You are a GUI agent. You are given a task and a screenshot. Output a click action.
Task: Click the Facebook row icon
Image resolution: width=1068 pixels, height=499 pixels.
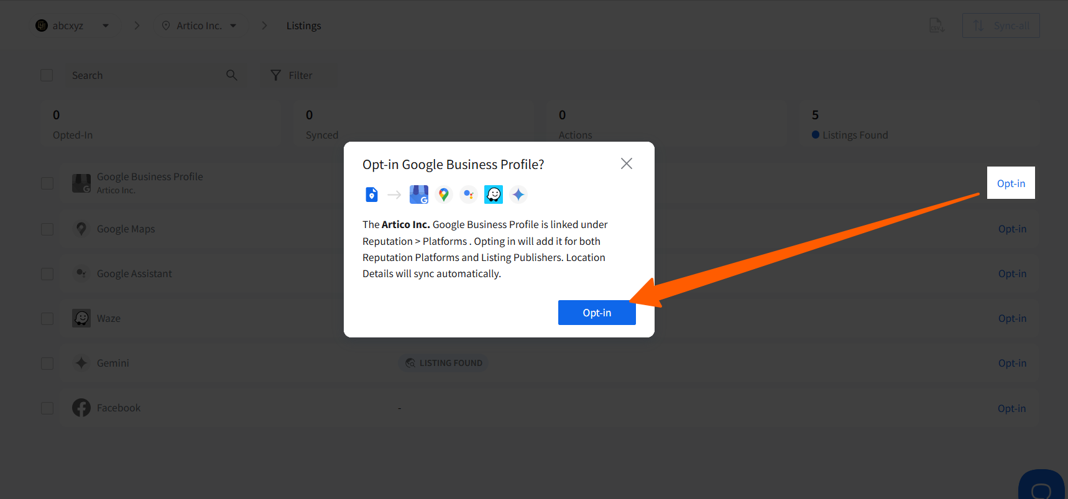[81, 408]
